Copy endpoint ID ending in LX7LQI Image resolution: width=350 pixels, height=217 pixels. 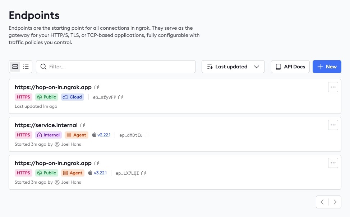(143, 173)
